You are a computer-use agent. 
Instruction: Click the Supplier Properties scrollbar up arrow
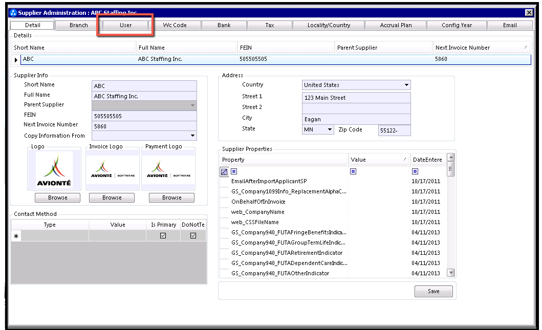(451, 157)
